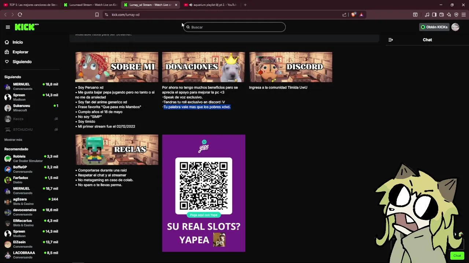The image size is (469, 263).
Task: Click the Chat panel header
Action: coord(427,40)
